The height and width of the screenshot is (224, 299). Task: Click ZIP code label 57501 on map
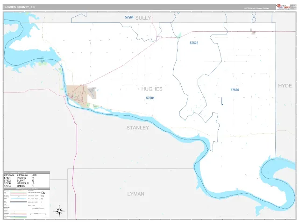click(x=150, y=98)
